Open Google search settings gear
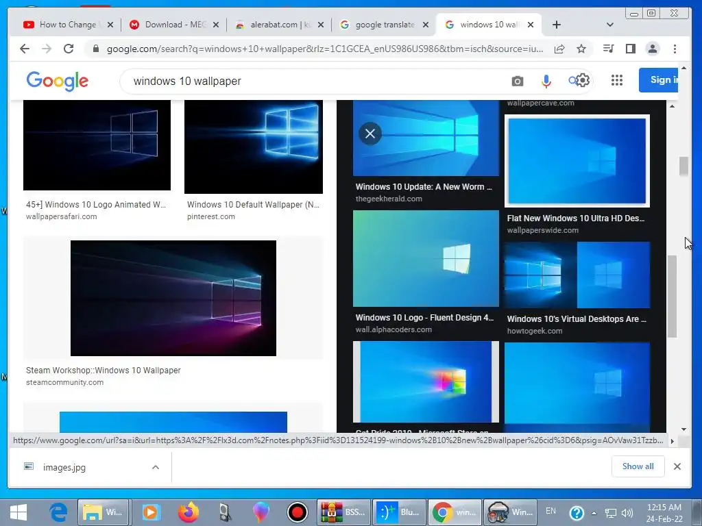 pos(582,81)
